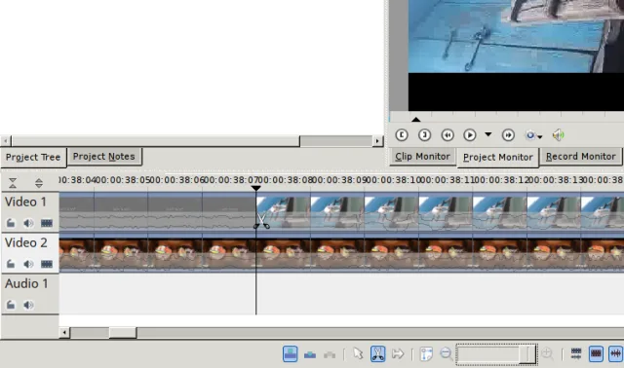This screenshot has height=368, width=624.
Task: Select overwrite edit mode icon
Action: pos(310,354)
